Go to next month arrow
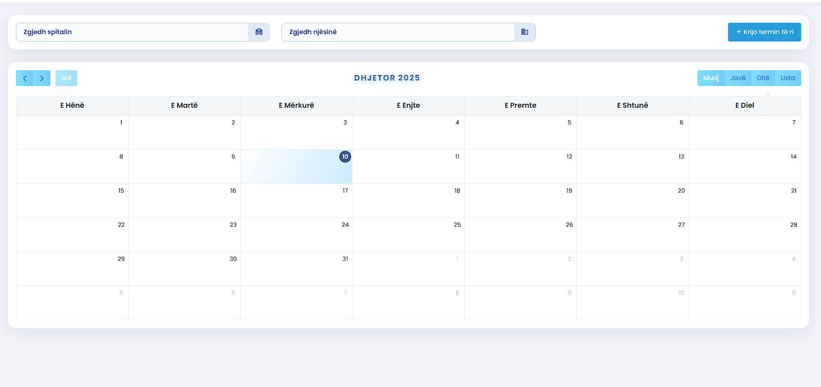Image resolution: width=821 pixels, height=387 pixels. tap(42, 78)
